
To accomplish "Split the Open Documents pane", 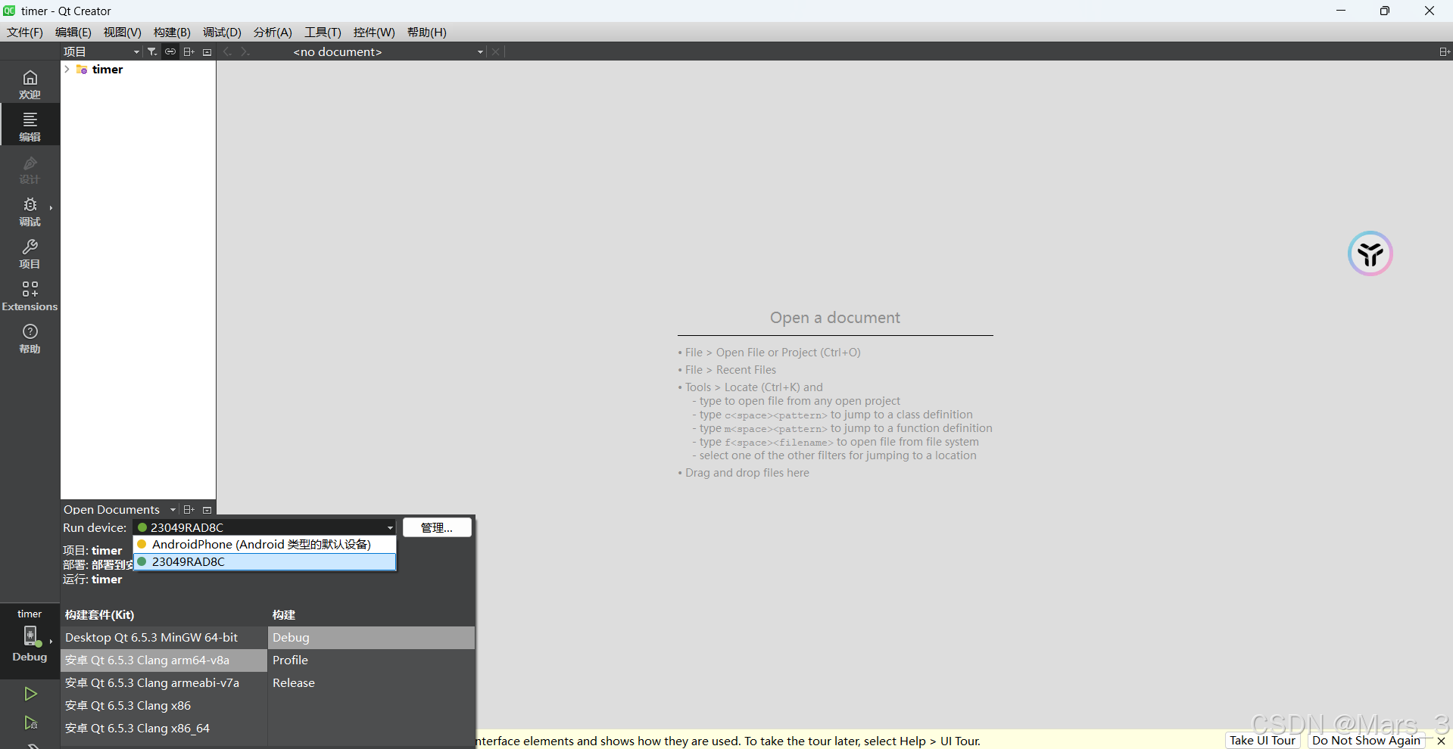I will point(189,509).
